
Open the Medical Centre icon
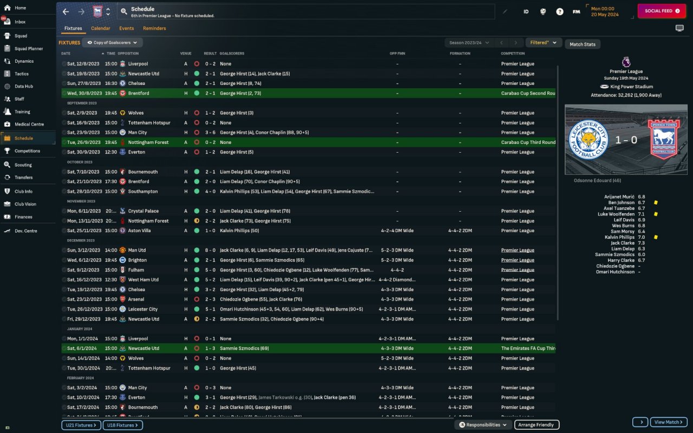[x=7, y=124]
